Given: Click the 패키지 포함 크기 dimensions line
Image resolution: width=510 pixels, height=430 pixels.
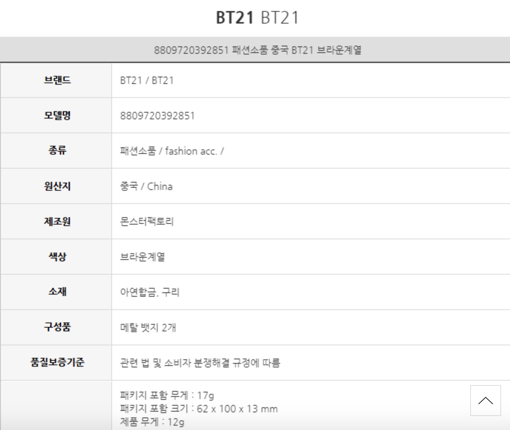Looking at the screenshot, I should click(199, 409).
